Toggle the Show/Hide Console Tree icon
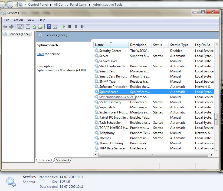Image resolution: width=223 pixels, height=191 pixels. (x=20, y=26)
